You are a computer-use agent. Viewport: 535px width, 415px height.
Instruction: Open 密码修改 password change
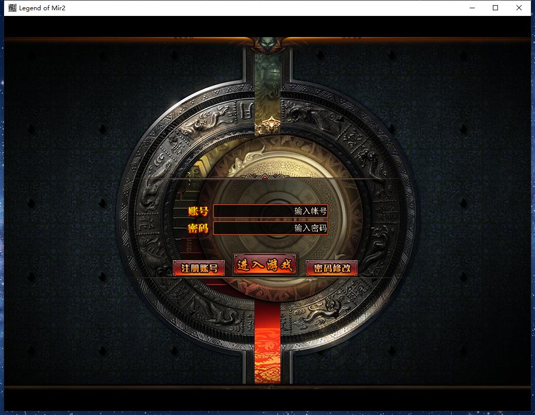(x=331, y=268)
